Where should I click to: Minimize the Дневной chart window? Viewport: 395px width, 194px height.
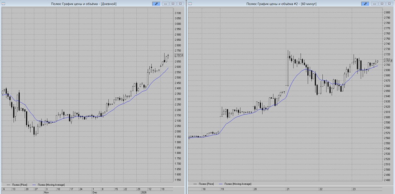click(166, 4)
